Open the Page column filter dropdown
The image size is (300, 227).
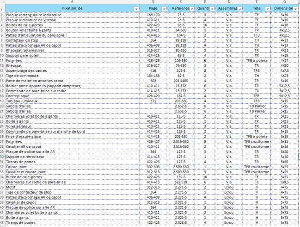point(164,9)
